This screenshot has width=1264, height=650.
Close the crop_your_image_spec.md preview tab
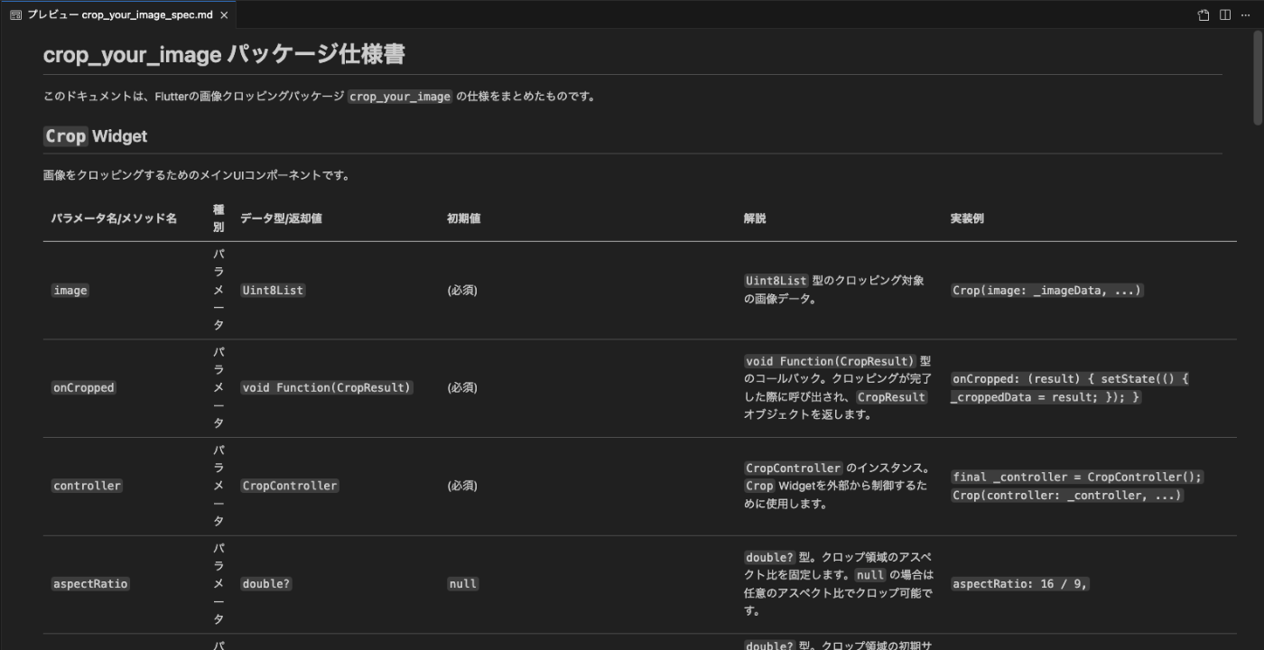tap(224, 15)
